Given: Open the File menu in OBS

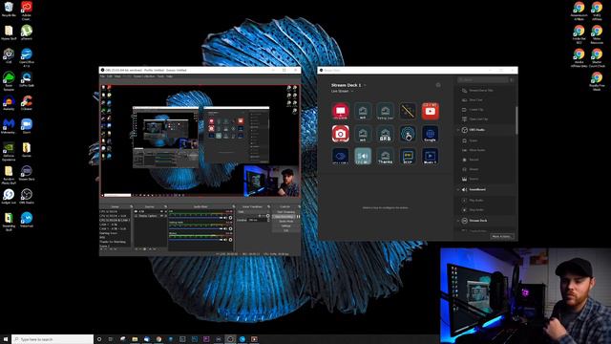Looking at the screenshot, I should click(x=102, y=76).
